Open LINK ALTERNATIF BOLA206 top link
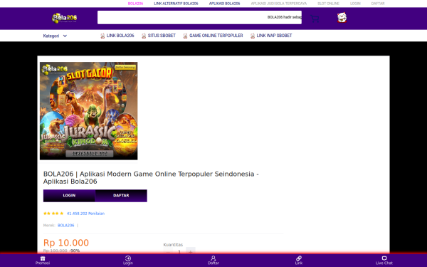427x267 pixels. tap(176, 4)
